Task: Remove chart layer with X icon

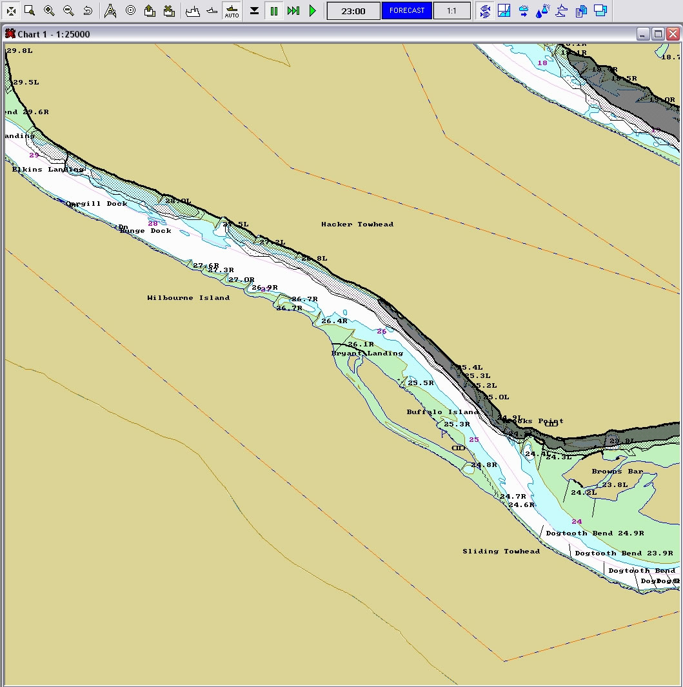Action: coord(169,10)
